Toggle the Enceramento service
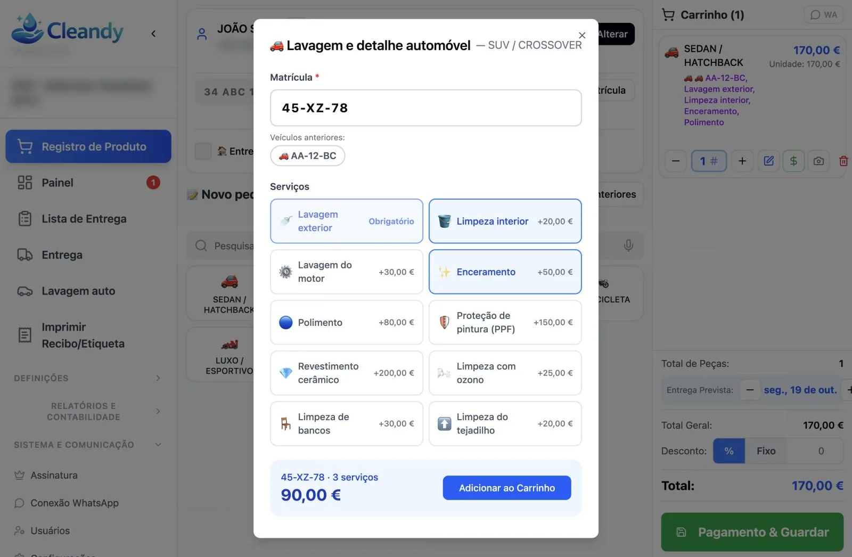 [x=505, y=272]
